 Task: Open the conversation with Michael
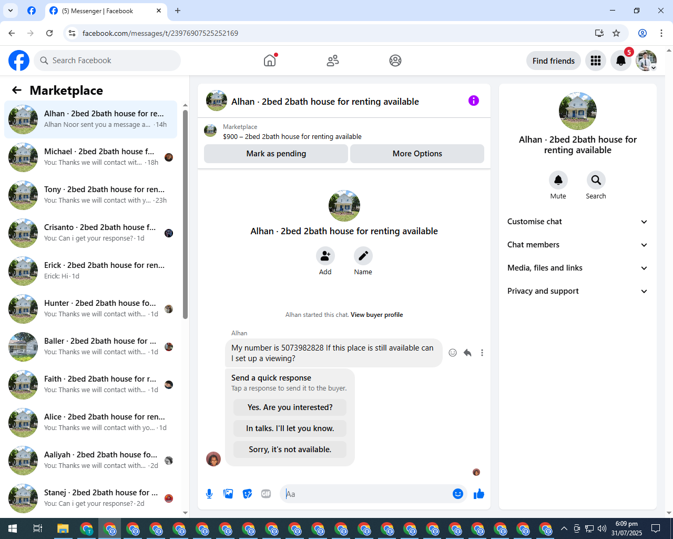point(91,157)
